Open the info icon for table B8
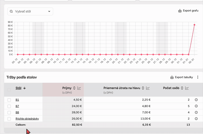This screenshot has width=203, height=134. click(x=196, y=112)
